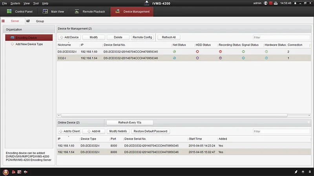The image size is (314, 176).
Task: Select Add New Device Type in Organization
Action: point(29,44)
